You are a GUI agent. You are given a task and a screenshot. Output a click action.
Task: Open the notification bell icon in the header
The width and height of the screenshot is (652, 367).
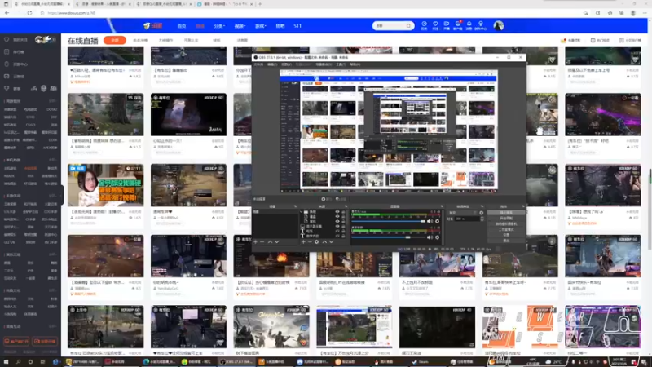pyautogui.click(x=469, y=25)
